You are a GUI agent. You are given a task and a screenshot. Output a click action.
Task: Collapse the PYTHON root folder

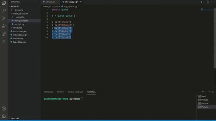pyautogui.click(x=15, y=6)
